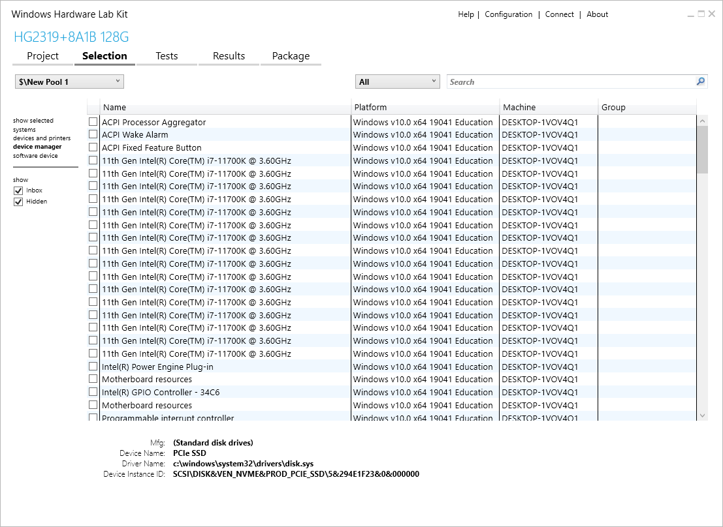The width and height of the screenshot is (723, 527).
Task: Switch to the Tests tab
Action: pyautogui.click(x=167, y=55)
